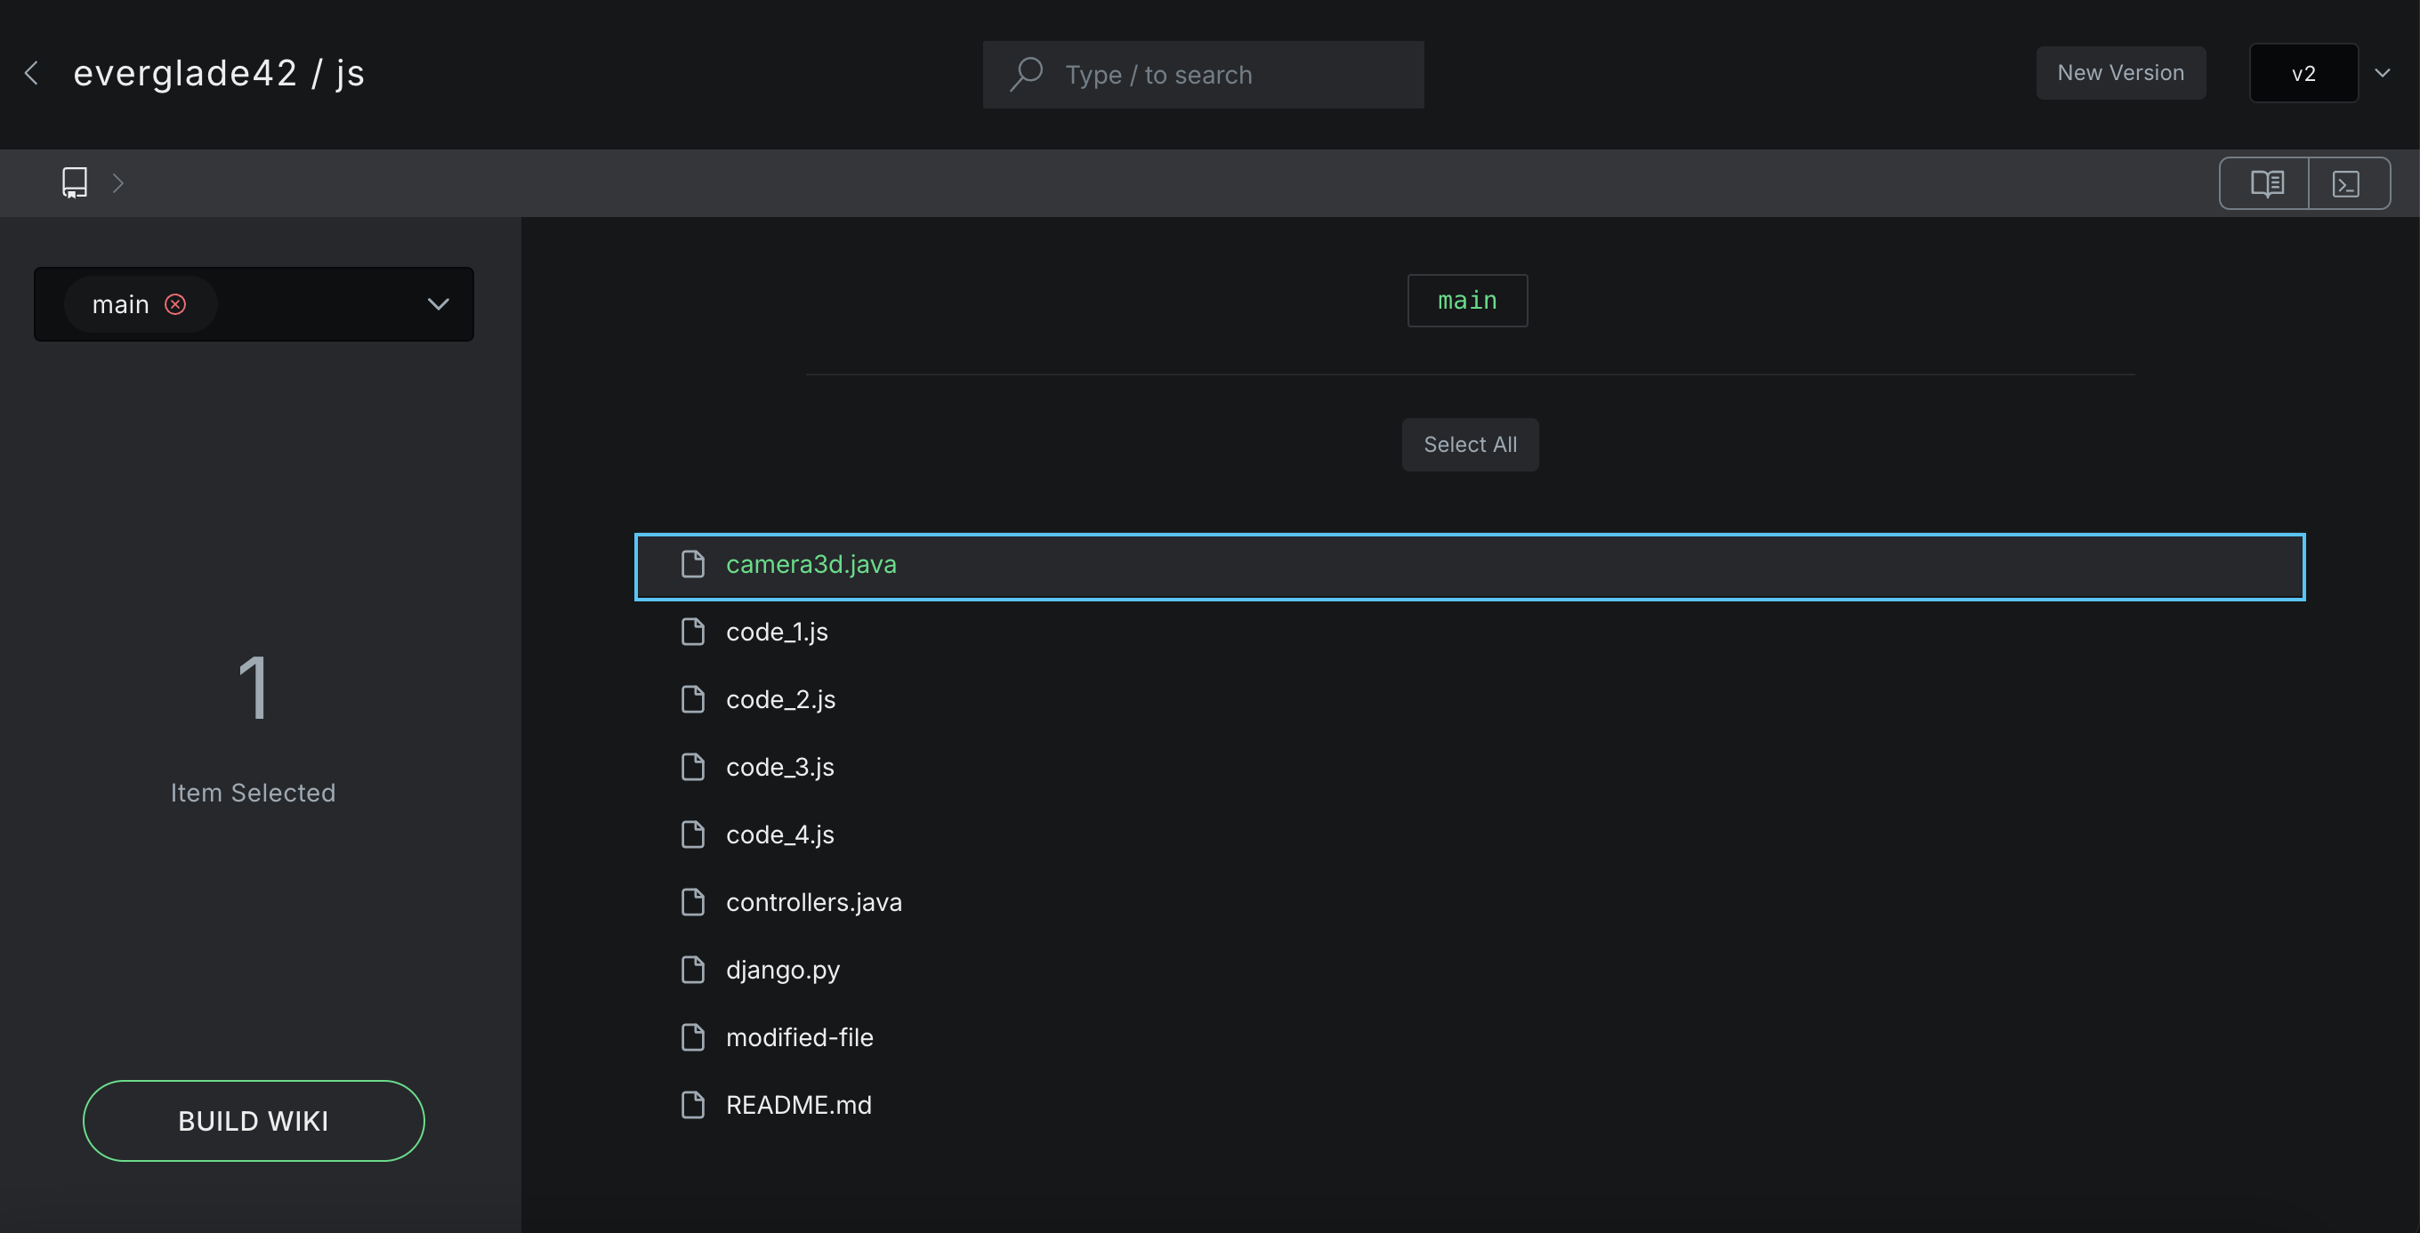Click the repository file explorer icon

72,182
